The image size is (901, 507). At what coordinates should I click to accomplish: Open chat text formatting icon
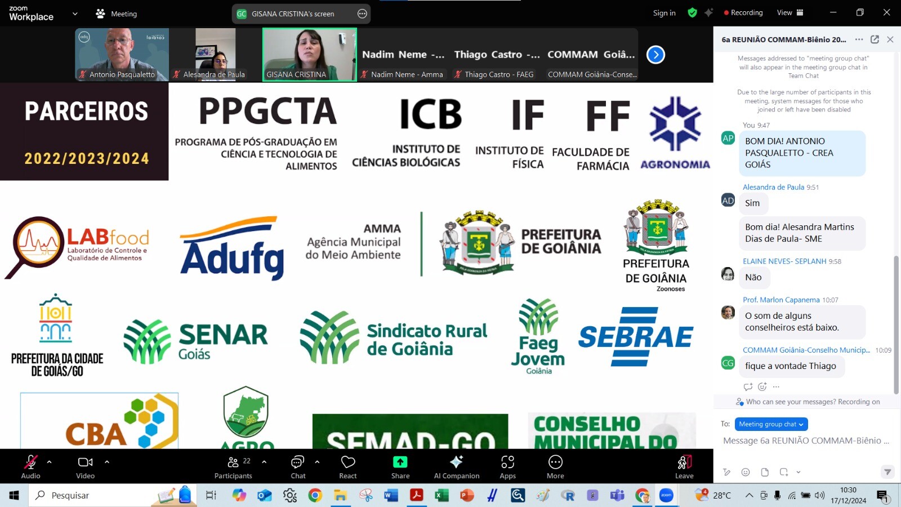(x=727, y=472)
